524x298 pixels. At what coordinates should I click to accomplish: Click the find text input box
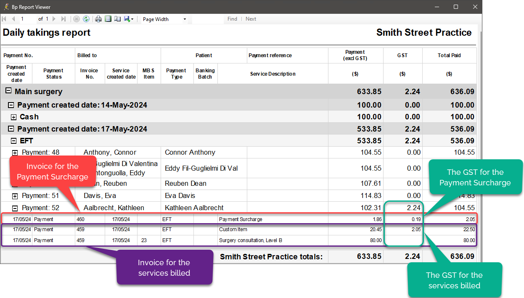[208, 19]
